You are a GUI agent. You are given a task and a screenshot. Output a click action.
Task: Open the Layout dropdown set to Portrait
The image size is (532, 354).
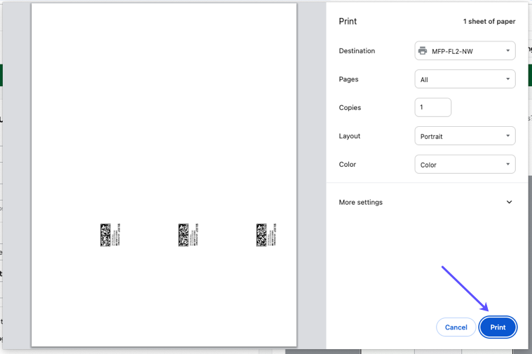[465, 136]
